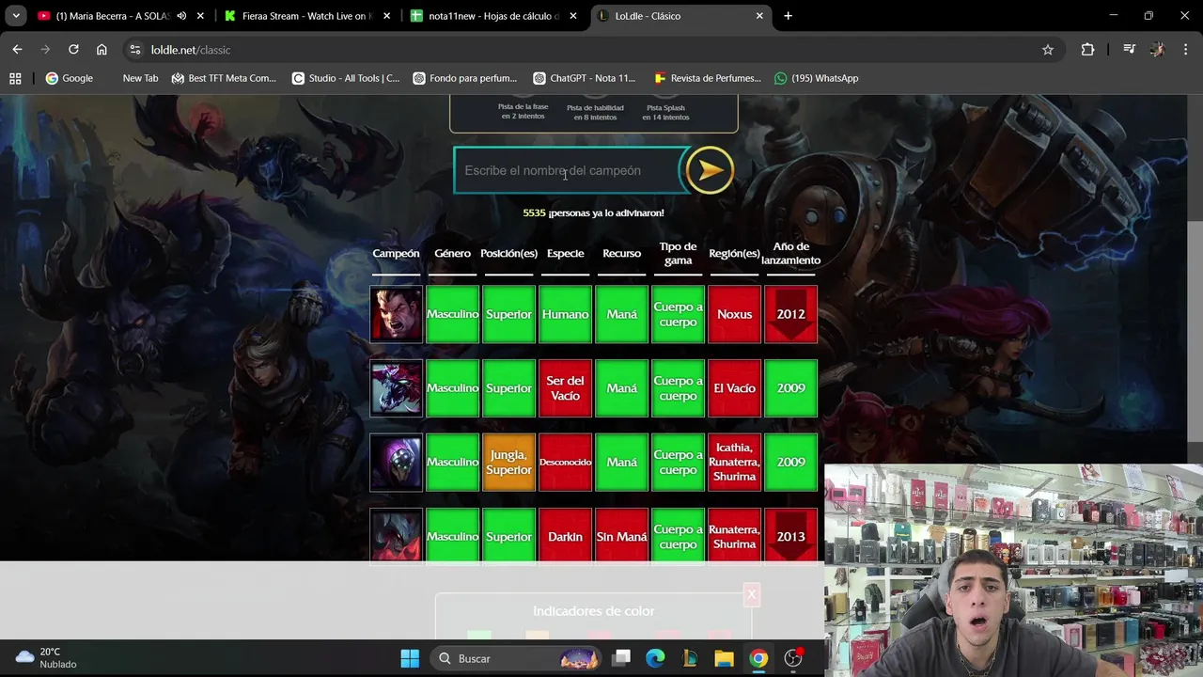This screenshot has height=677, width=1203.
Task: Submit guess with the golden arrow button
Action: tap(710, 170)
